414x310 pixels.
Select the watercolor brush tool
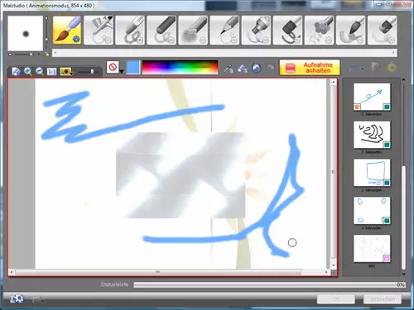(350, 30)
